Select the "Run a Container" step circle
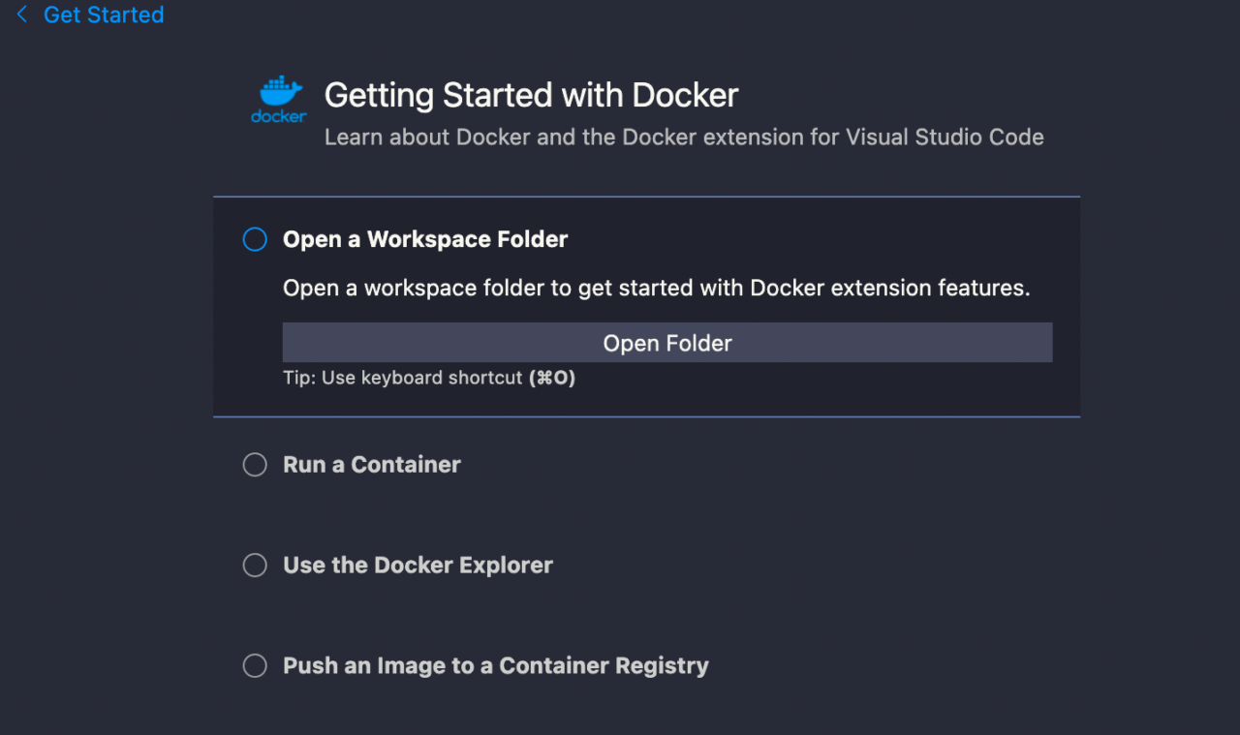Image resolution: width=1240 pixels, height=735 pixels. (x=254, y=464)
